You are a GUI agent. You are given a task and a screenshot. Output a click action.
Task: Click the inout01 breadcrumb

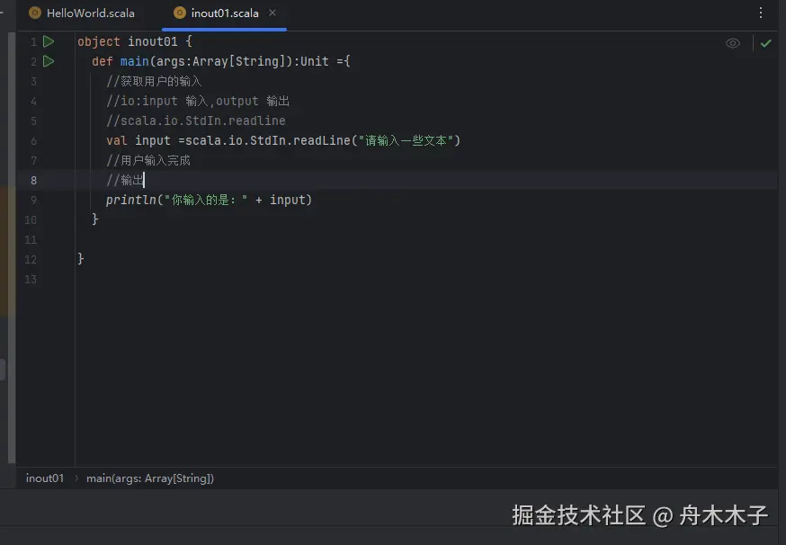[45, 478]
